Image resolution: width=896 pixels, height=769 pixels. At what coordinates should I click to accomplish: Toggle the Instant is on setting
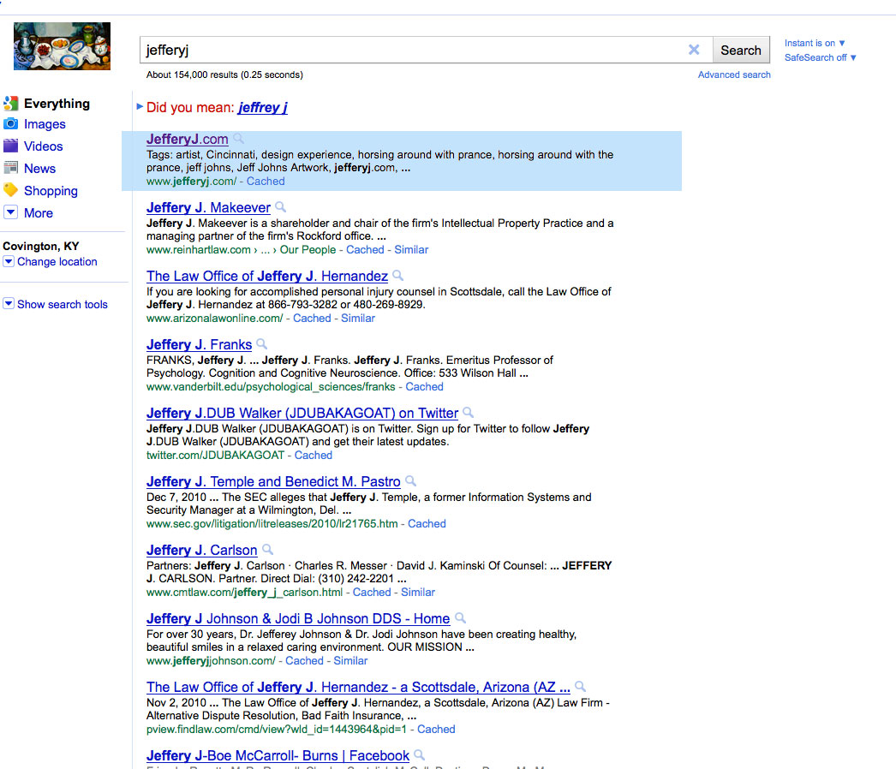(x=815, y=43)
